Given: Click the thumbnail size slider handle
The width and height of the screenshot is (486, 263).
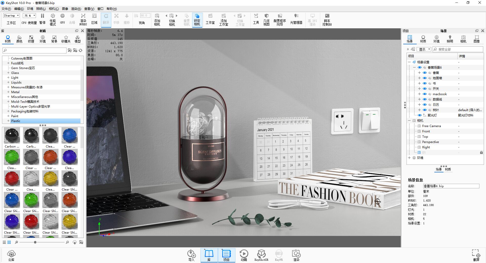Looking at the screenshot, I should point(35,242).
